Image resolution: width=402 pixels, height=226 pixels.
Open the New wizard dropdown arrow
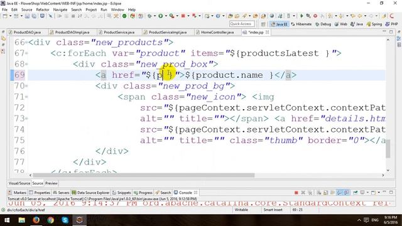click(10, 16)
